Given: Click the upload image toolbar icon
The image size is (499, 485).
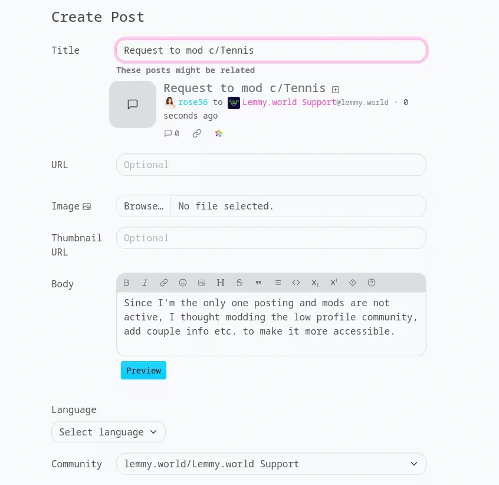Looking at the screenshot, I should 202,283.
